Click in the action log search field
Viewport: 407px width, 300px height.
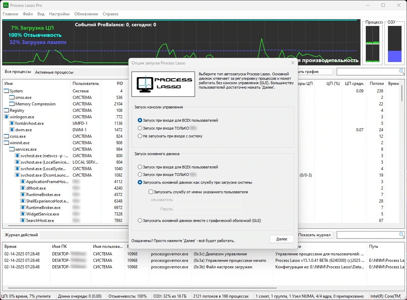tap(367, 235)
